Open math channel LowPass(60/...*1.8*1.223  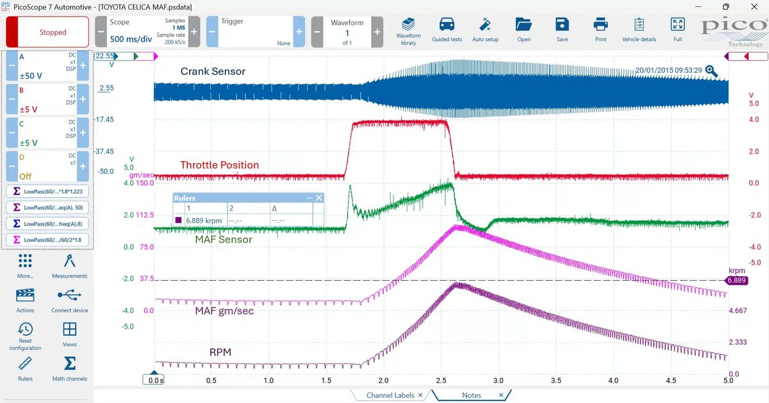pos(48,191)
